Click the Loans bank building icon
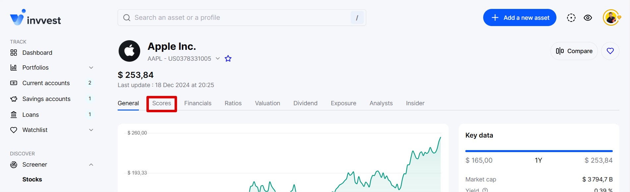 (x=14, y=114)
